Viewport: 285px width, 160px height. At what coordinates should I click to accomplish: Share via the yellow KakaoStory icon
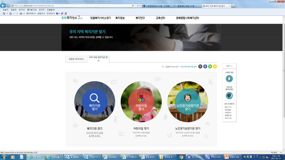tap(215, 67)
